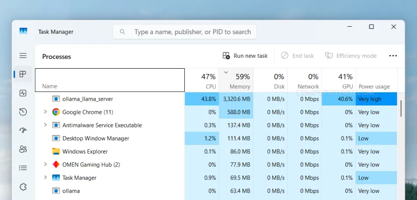Click the Task Manager process row icon
Image resolution: width=417 pixels, height=200 pixels.
[x=56, y=178]
